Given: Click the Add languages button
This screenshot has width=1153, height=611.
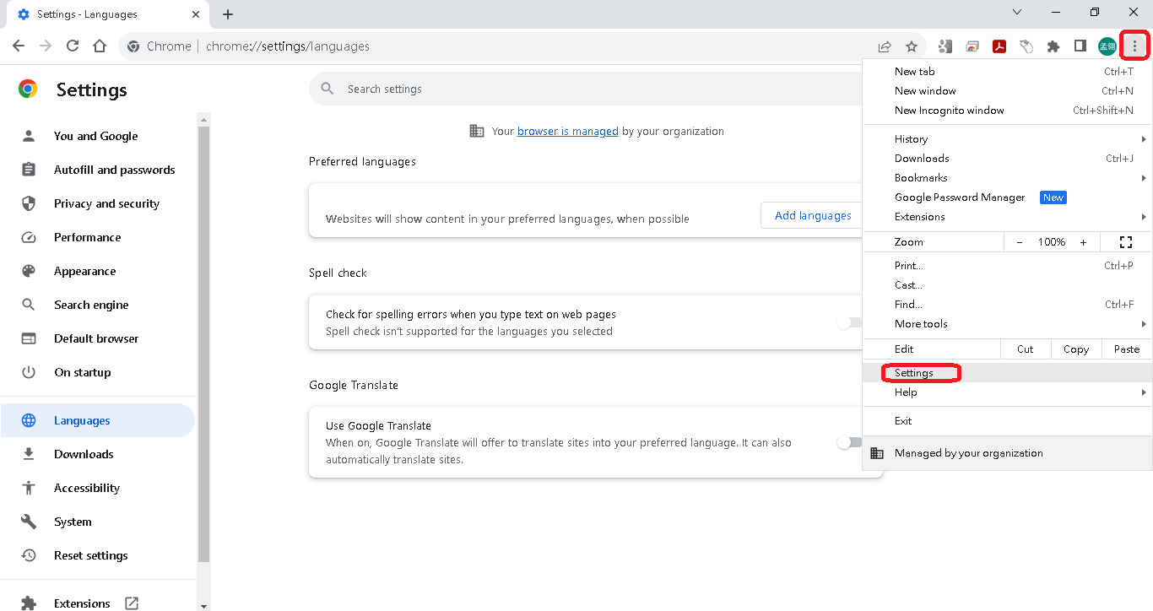Looking at the screenshot, I should point(813,215).
